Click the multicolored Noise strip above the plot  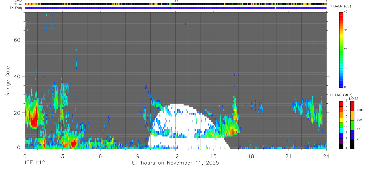click(175, 4)
